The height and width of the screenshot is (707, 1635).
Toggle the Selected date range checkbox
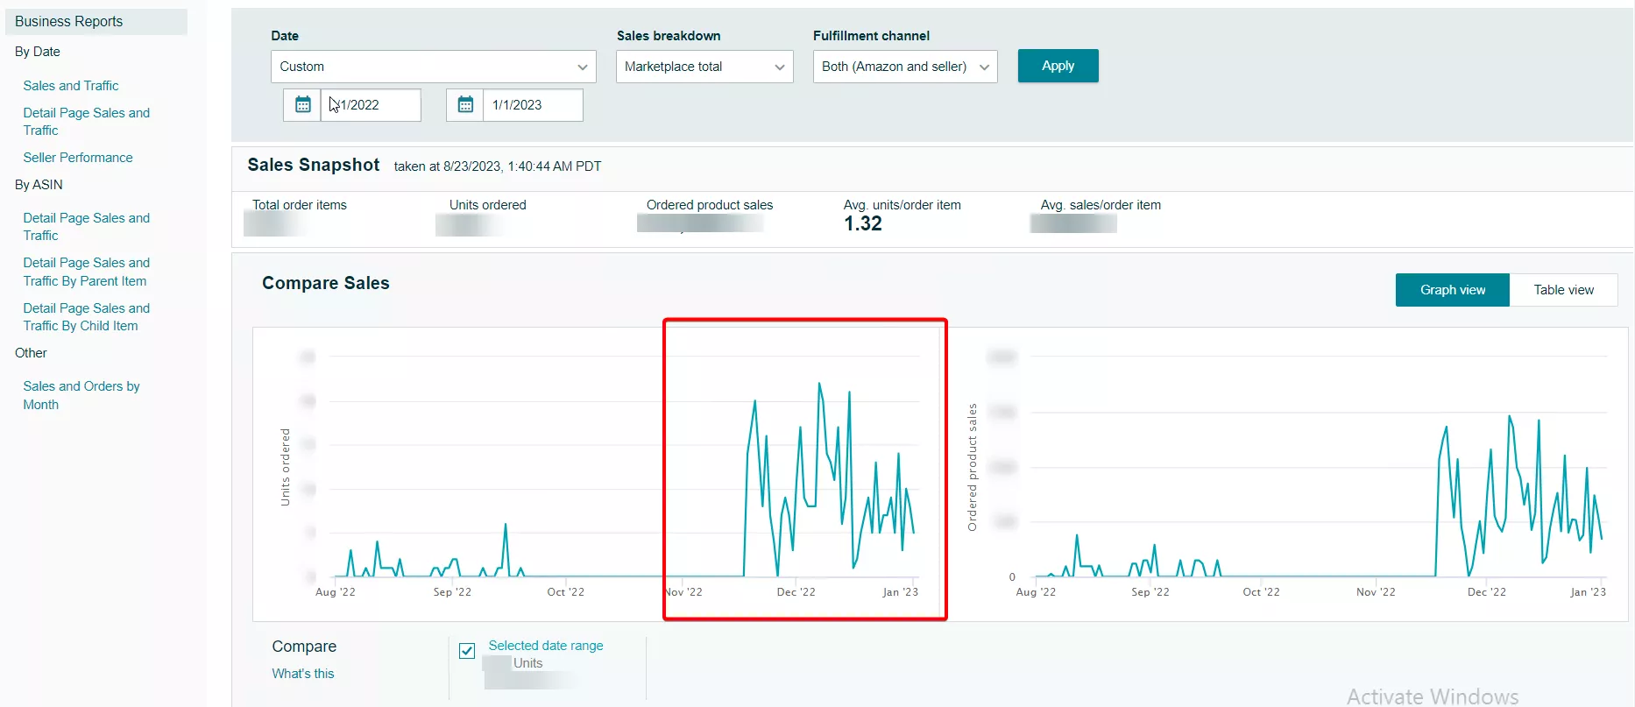pyautogui.click(x=467, y=651)
